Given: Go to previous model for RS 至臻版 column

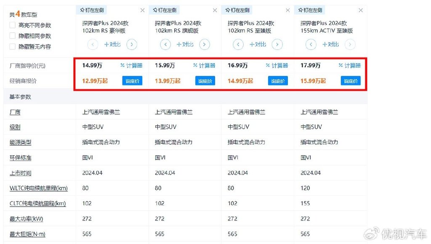Looking at the screenshot, I should pos(238,44).
